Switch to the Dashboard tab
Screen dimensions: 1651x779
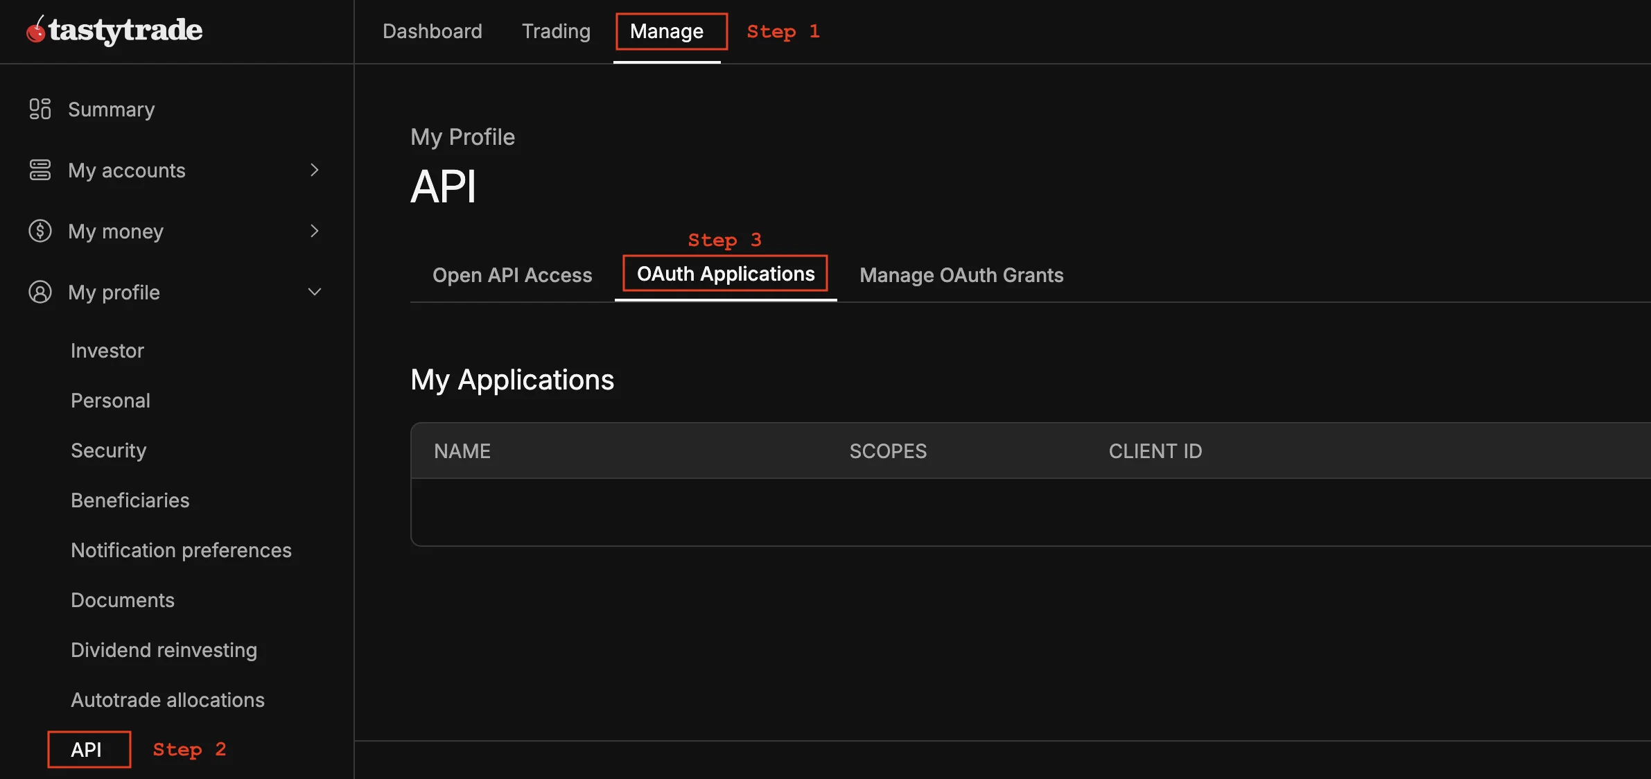432,30
